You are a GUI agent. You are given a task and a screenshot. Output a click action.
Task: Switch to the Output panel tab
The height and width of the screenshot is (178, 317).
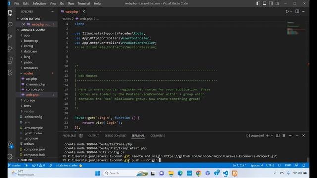(x=93, y=136)
